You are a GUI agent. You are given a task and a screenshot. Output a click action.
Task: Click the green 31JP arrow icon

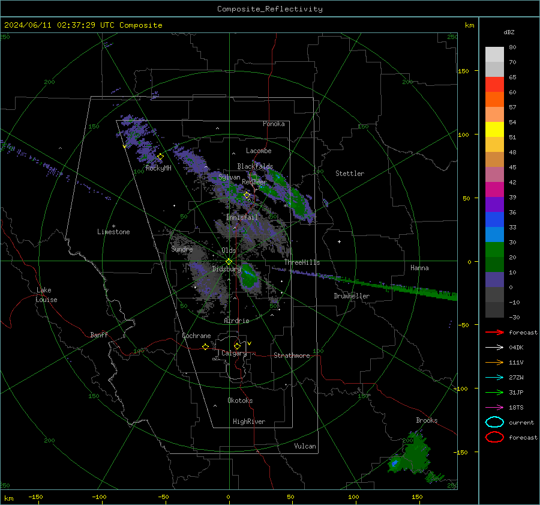tap(494, 392)
